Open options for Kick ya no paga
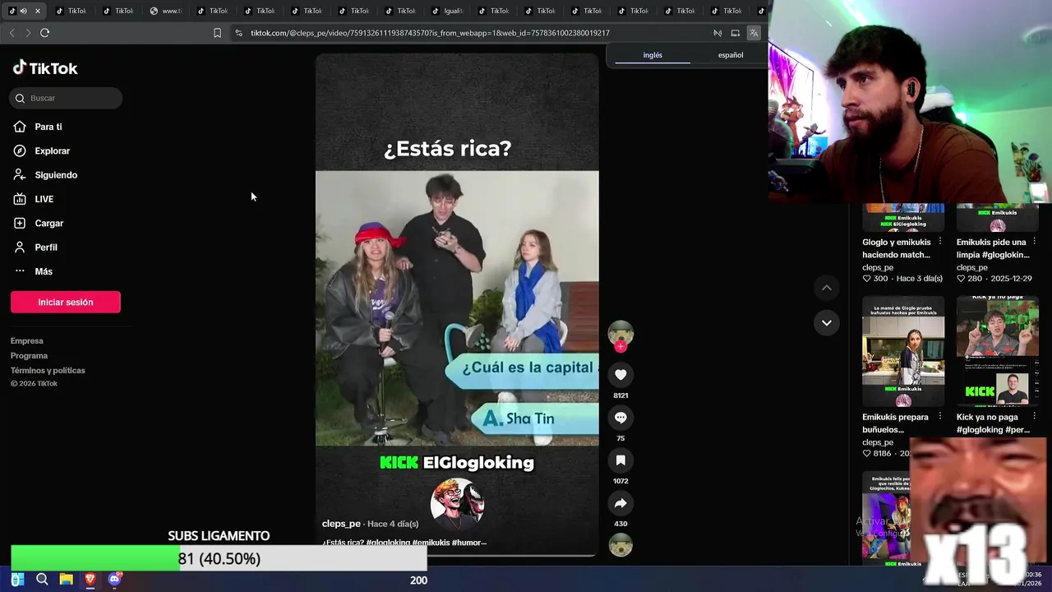 click(1035, 417)
